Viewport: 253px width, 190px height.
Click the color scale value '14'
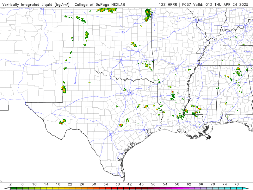coord(46,184)
